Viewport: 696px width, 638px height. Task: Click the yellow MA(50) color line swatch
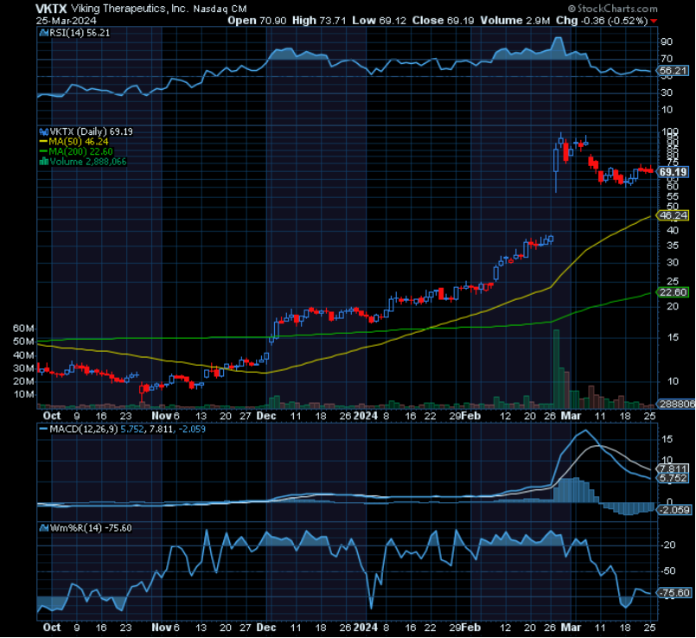[x=44, y=142]
